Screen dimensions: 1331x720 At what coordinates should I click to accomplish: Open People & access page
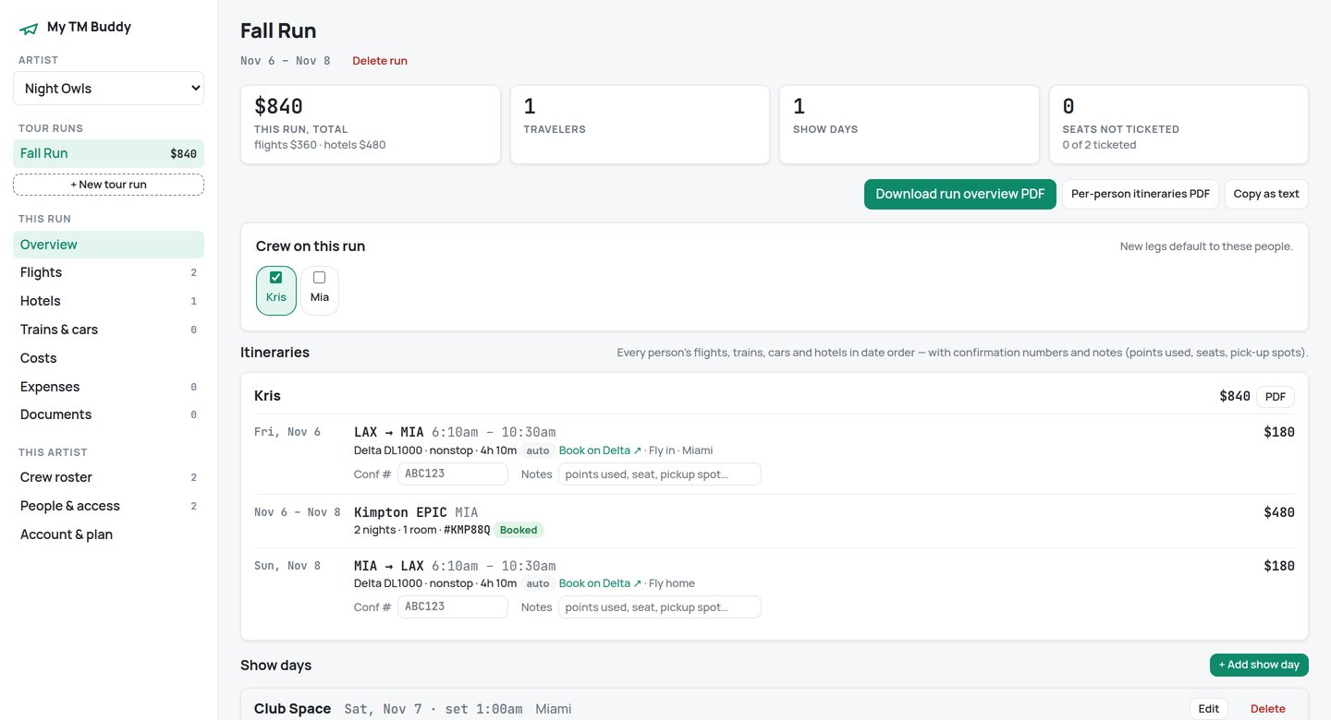tap(108, 506)
